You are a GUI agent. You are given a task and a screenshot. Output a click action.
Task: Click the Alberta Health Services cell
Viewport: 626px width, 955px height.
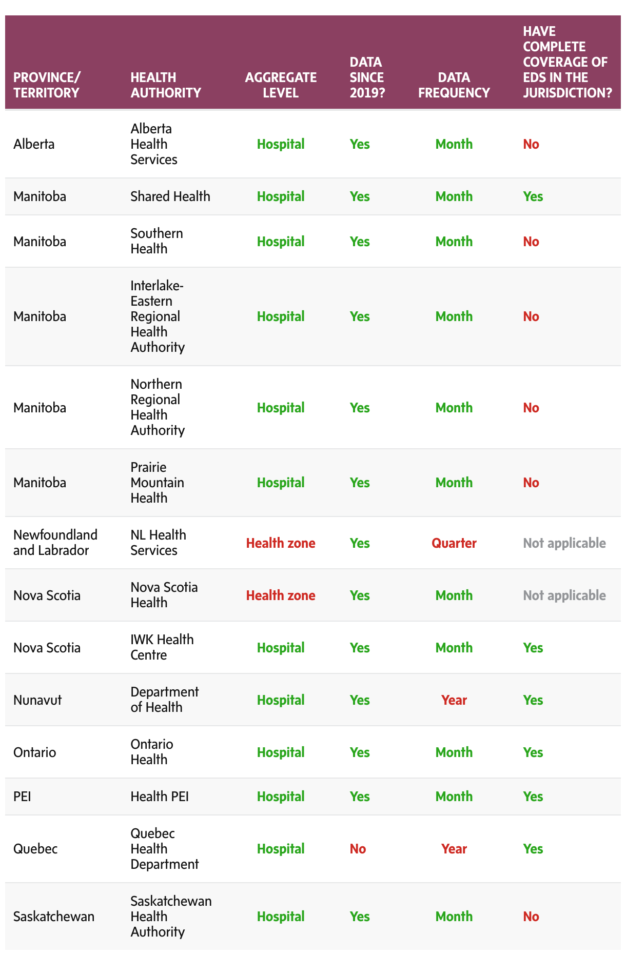pos(154,144)
